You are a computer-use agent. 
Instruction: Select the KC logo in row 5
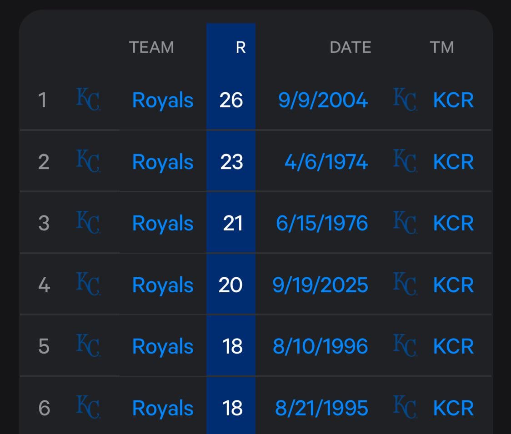[x=89, y=346]
